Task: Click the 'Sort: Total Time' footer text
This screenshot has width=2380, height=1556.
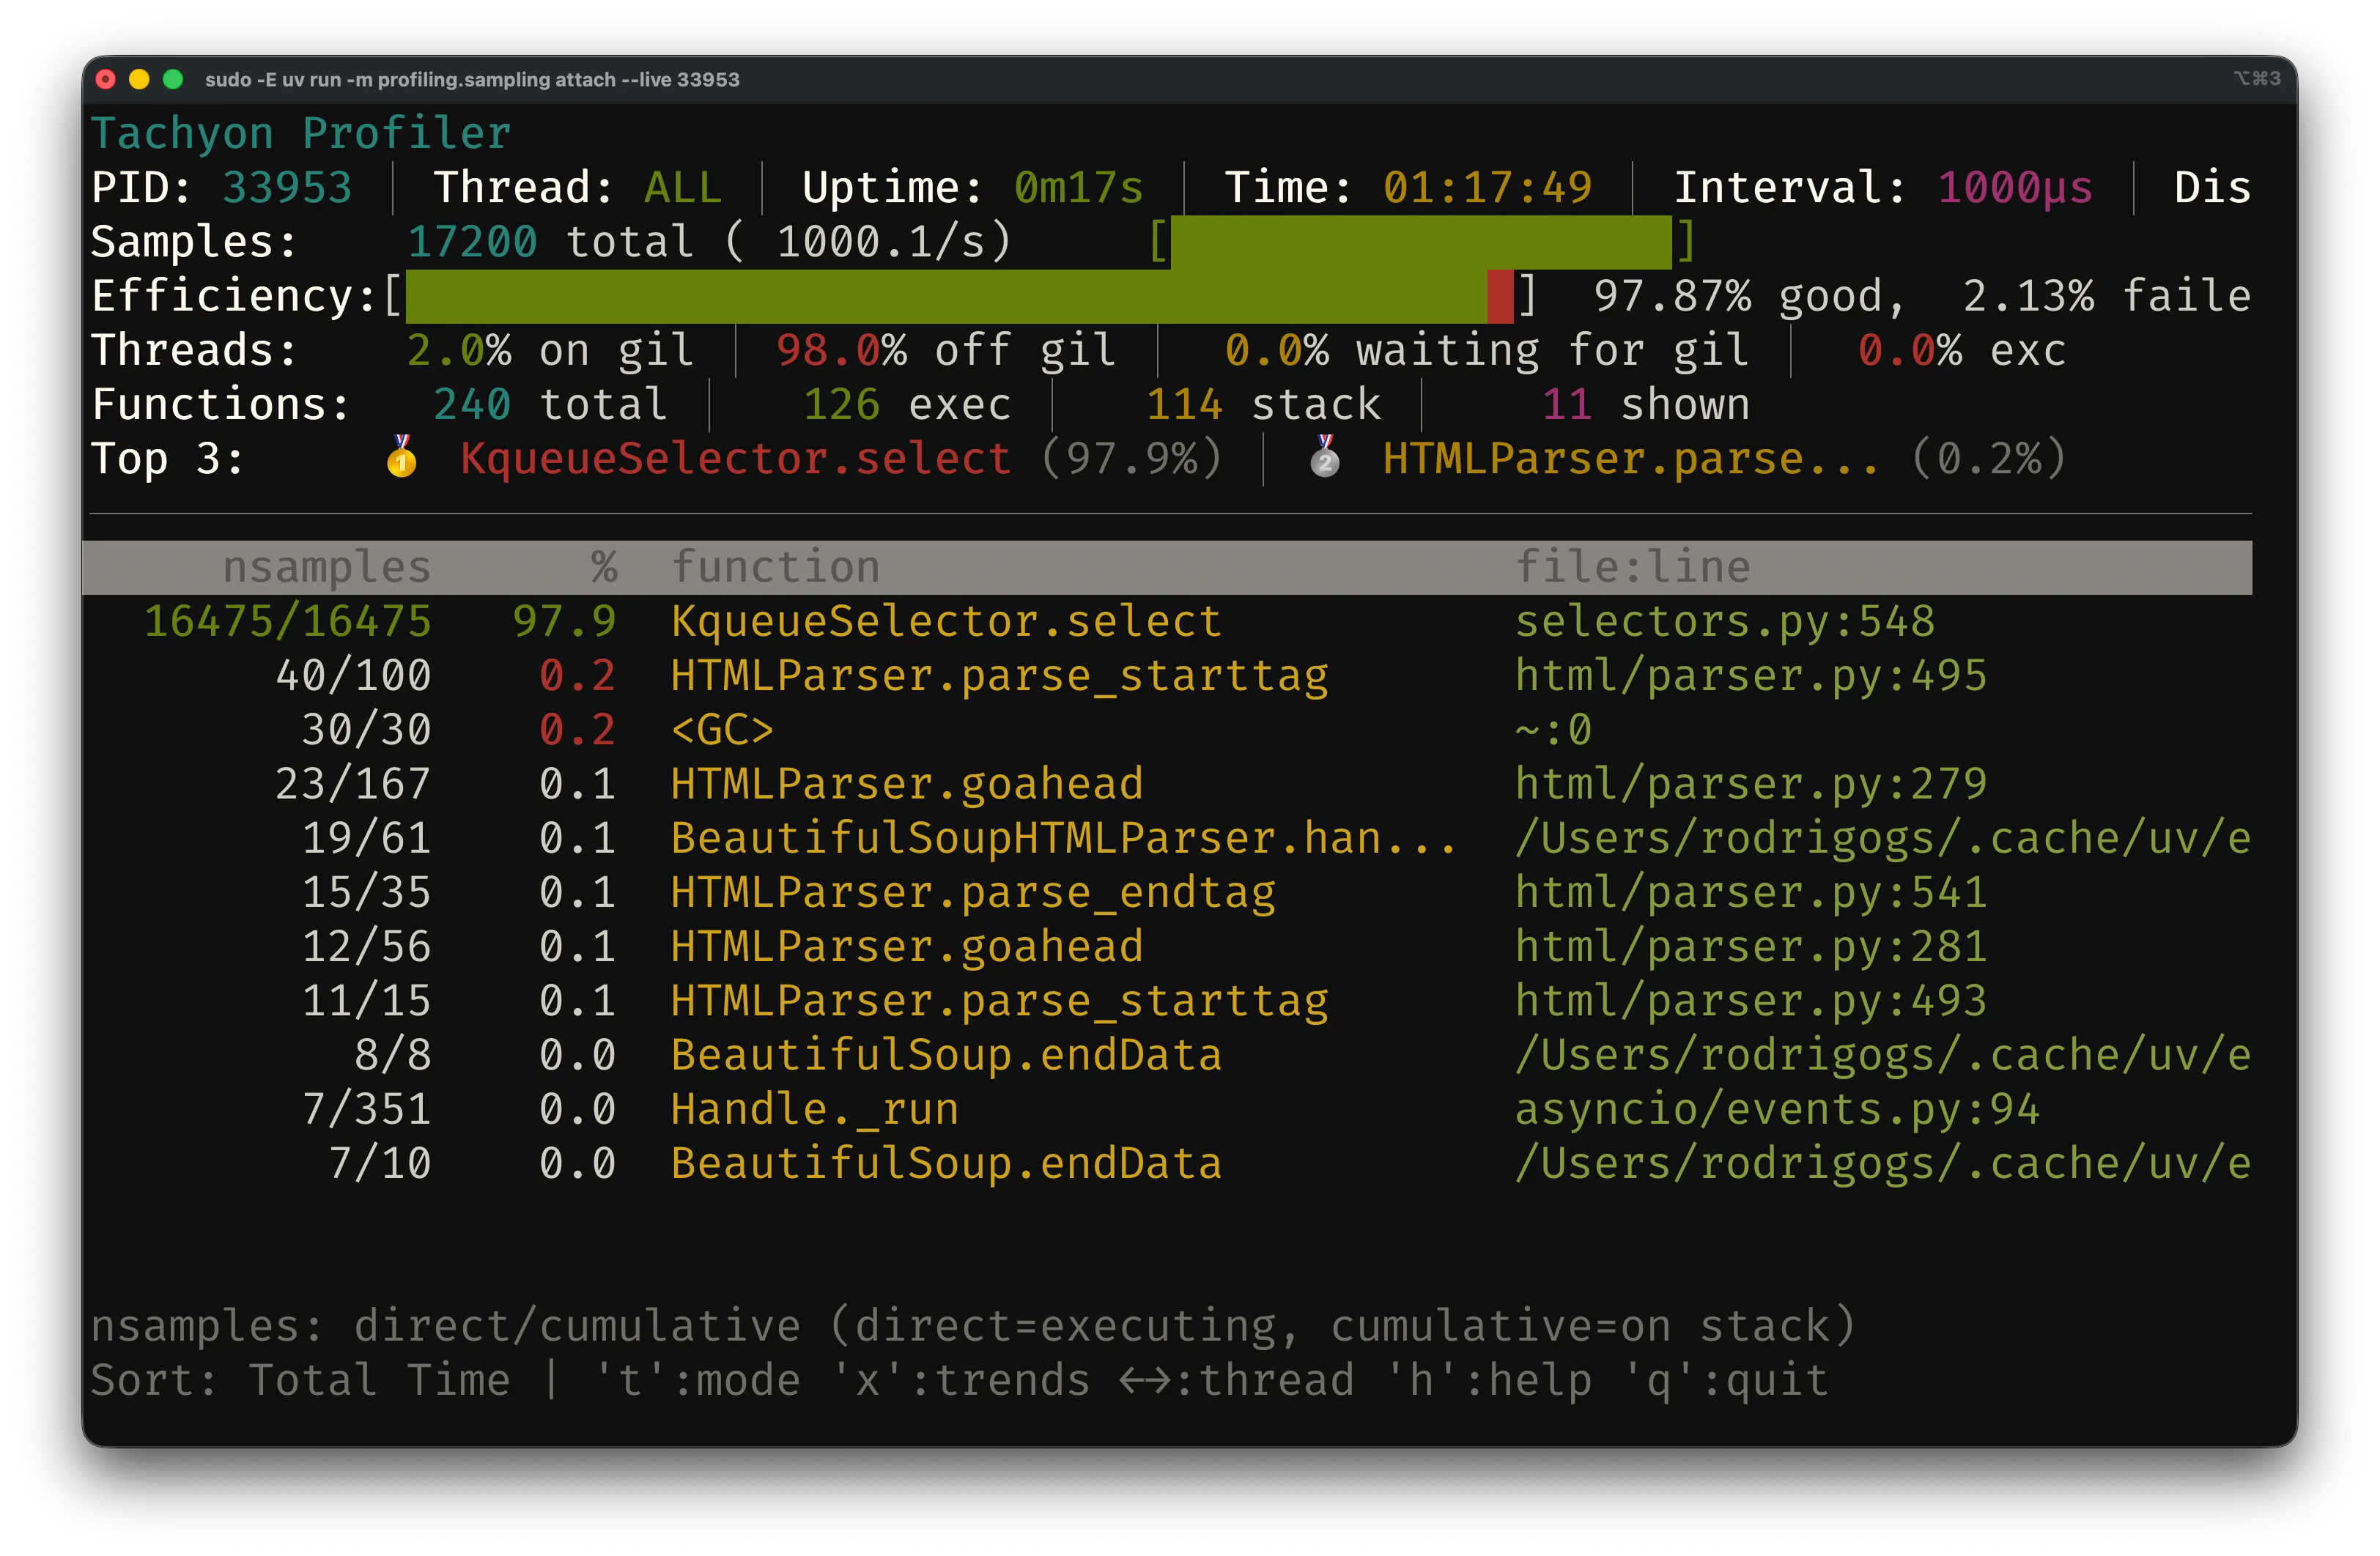Action: click(300, 1380)
